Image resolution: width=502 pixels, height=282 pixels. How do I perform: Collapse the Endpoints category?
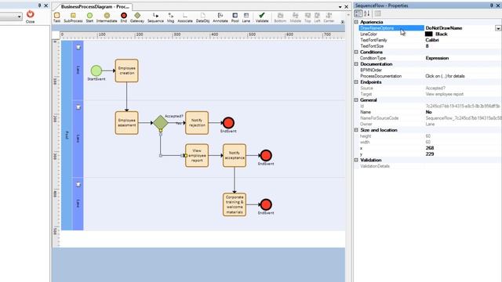pos(356,81)
